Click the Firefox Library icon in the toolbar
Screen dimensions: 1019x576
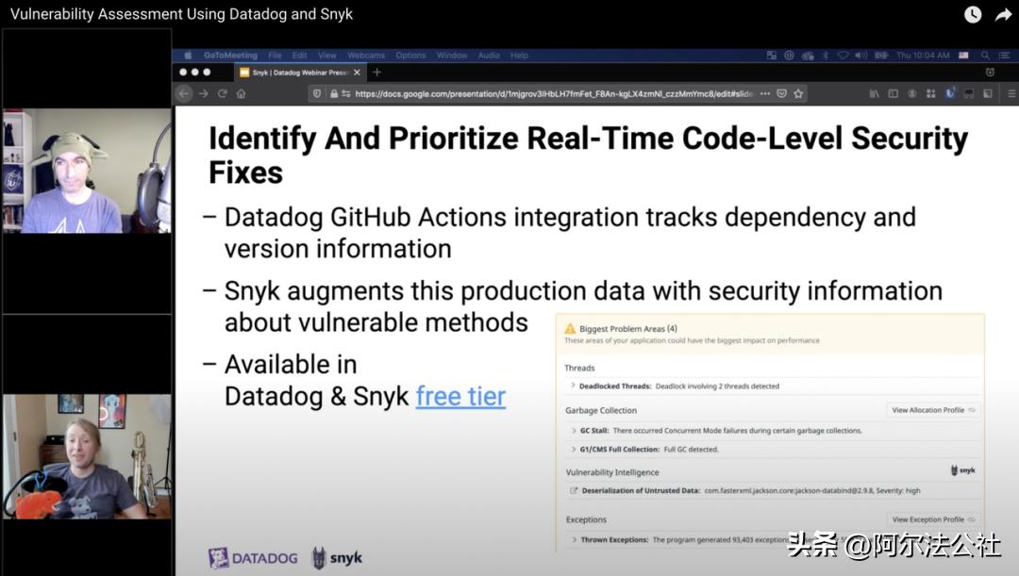click(875, 93)
